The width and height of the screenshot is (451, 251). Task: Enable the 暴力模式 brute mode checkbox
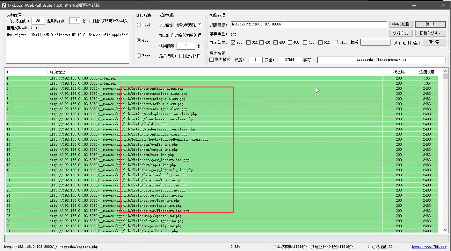click(212, 59)
